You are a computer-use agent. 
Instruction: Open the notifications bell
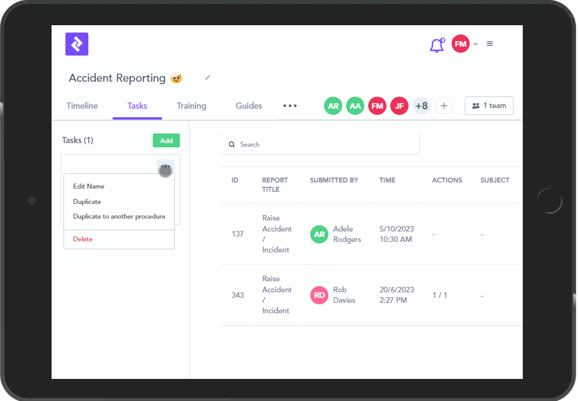[436, 45]
